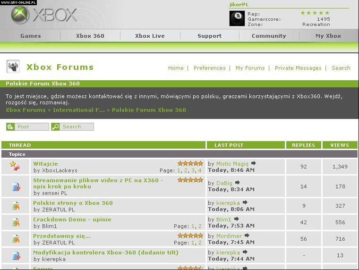359x270 pixels.
Task: Select the Community navigation tab
Action: click(269, 36)
